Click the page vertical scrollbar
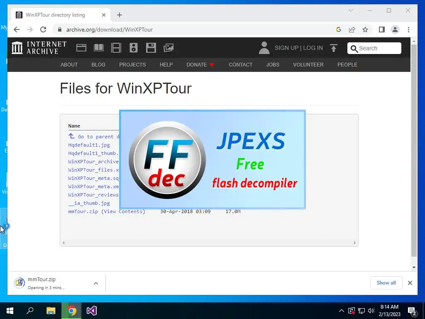Screen dimensions: 425x319 pos(414,150)
